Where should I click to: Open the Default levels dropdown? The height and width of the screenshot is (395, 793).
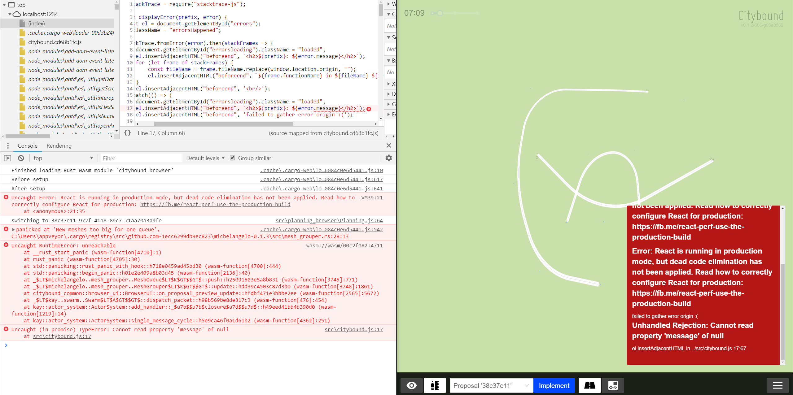pos(205,158)
